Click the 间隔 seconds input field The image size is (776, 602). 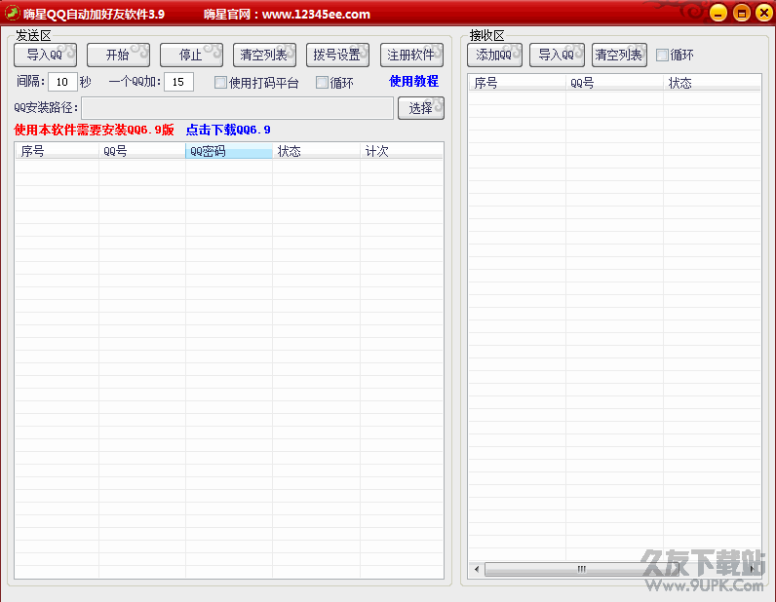click(x=62, y=82)
